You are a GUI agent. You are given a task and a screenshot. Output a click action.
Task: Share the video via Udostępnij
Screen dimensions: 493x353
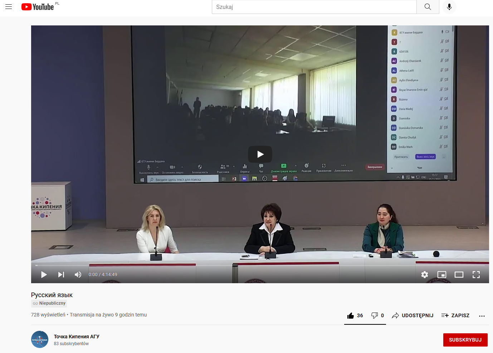click(x=413, y=315)
